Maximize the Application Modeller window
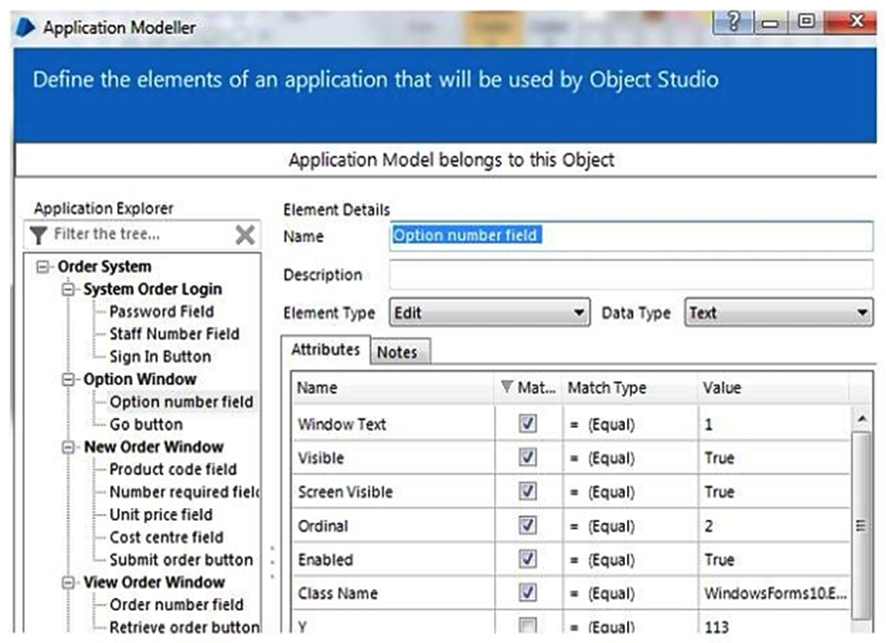 pos(806,22)
